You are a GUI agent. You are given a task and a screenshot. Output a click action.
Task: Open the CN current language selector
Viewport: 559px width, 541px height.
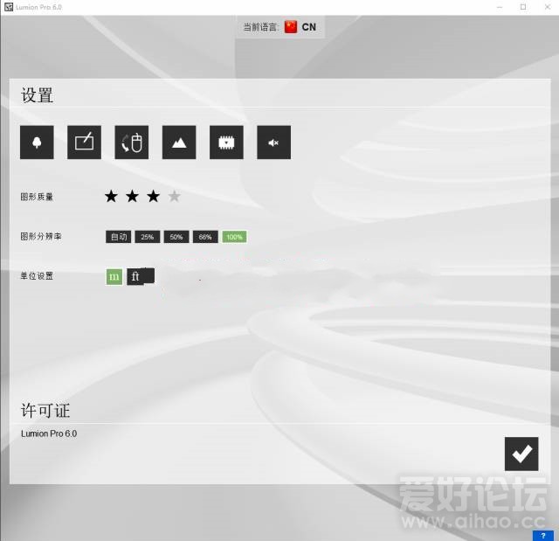pyautogui.click(x=309, y=27)
